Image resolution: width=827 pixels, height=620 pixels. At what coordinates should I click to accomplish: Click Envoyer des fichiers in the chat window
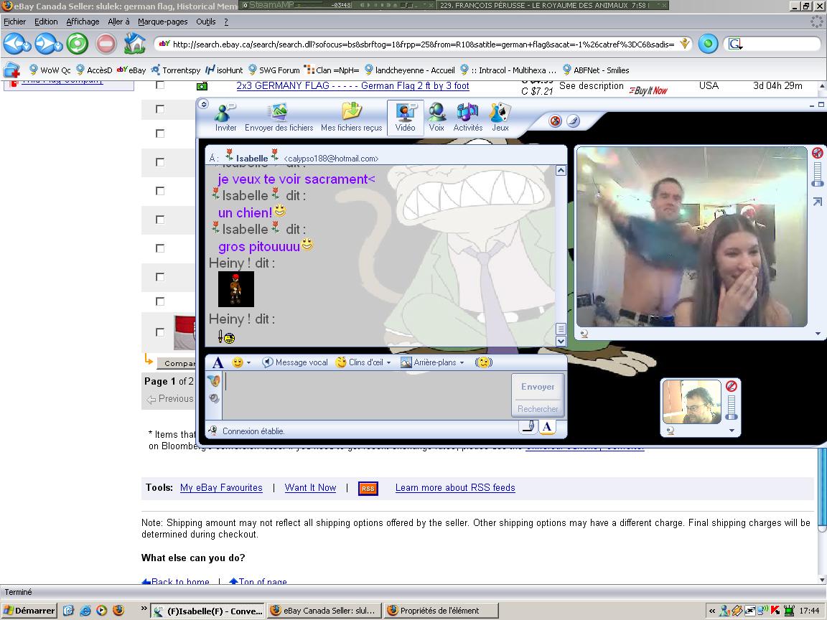[279, 118]
